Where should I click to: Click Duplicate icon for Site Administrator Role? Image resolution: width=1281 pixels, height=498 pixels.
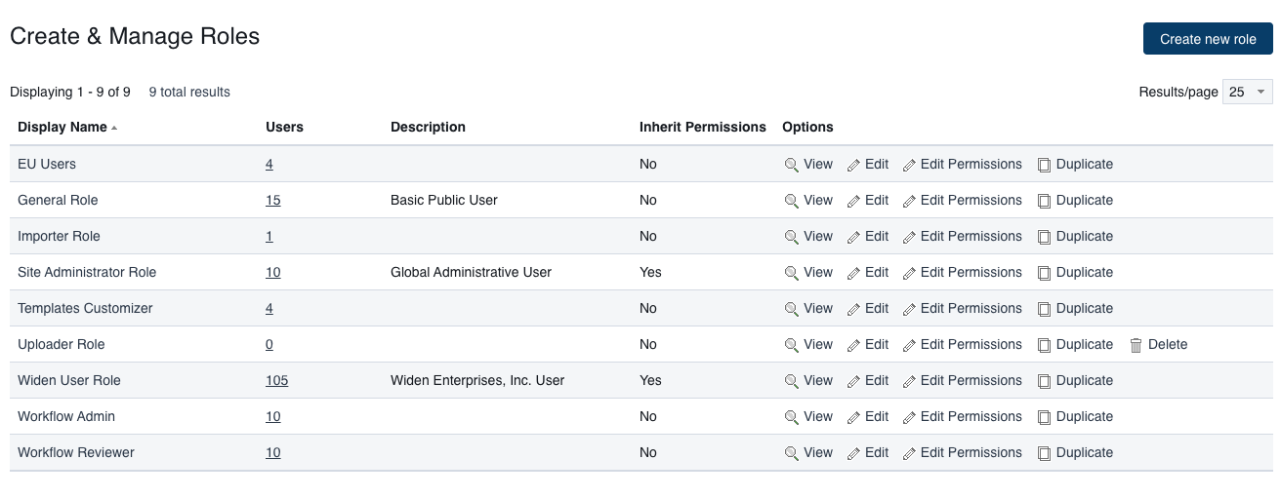pyautogui.click(x=1044, y=273)
